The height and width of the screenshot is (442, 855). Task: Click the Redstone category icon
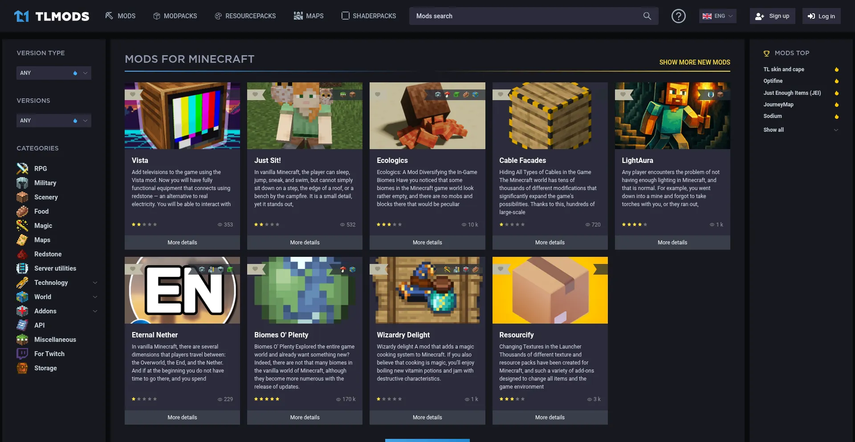coord(22,254)
